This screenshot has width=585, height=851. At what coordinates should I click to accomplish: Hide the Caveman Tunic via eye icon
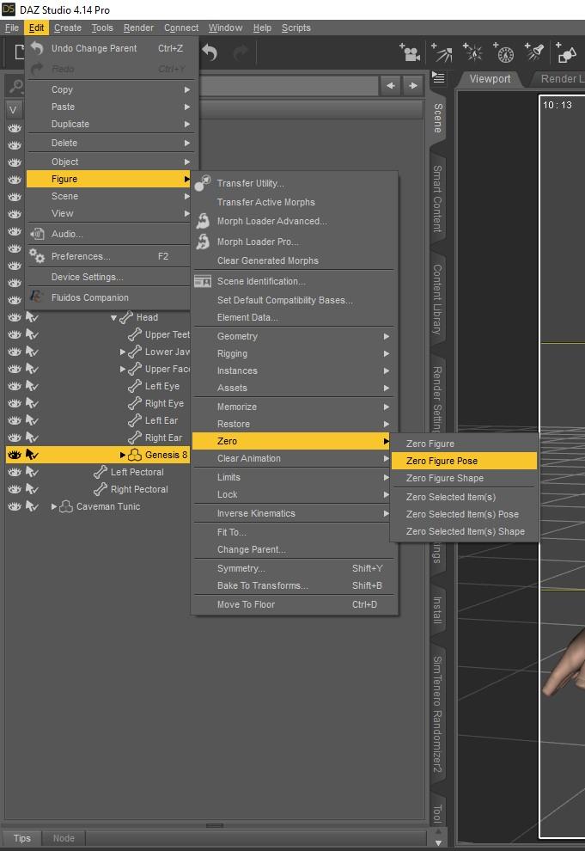click(15, 506)
